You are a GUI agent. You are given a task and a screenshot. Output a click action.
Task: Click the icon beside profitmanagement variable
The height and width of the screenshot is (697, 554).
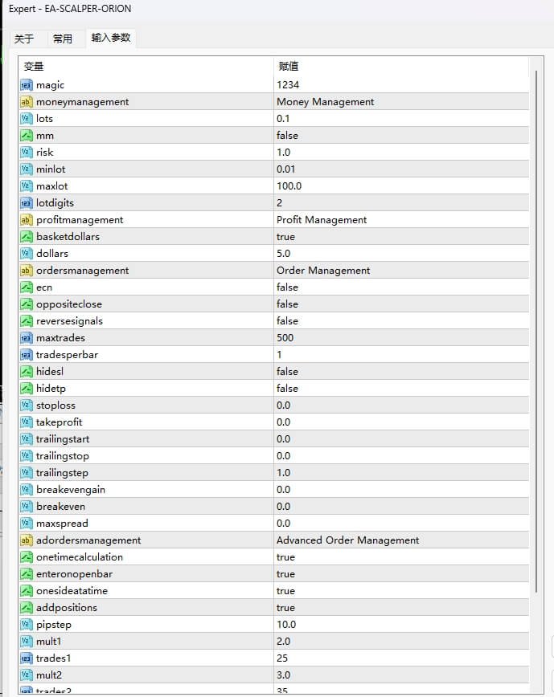26,220
